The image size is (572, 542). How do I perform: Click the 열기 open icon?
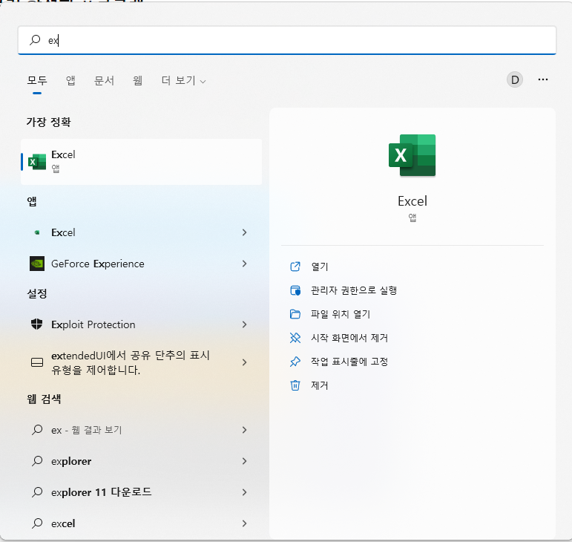[295, 267]
